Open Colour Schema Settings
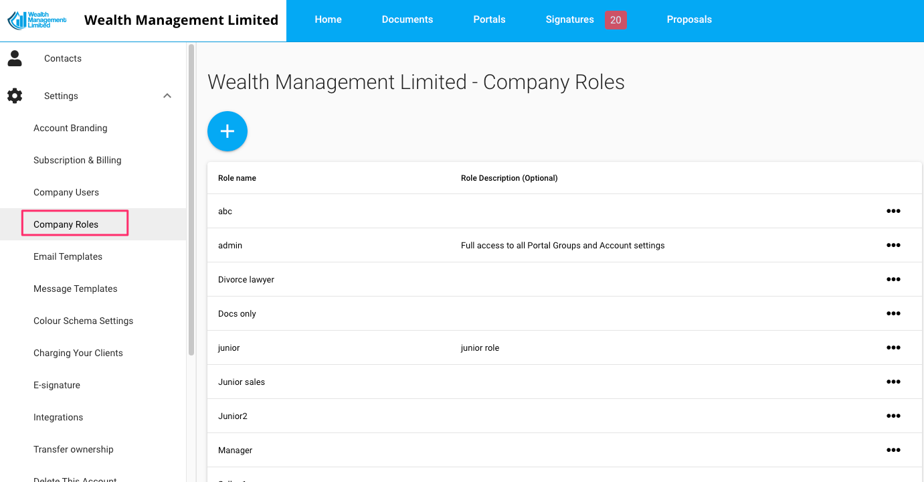 click(84, 321)
